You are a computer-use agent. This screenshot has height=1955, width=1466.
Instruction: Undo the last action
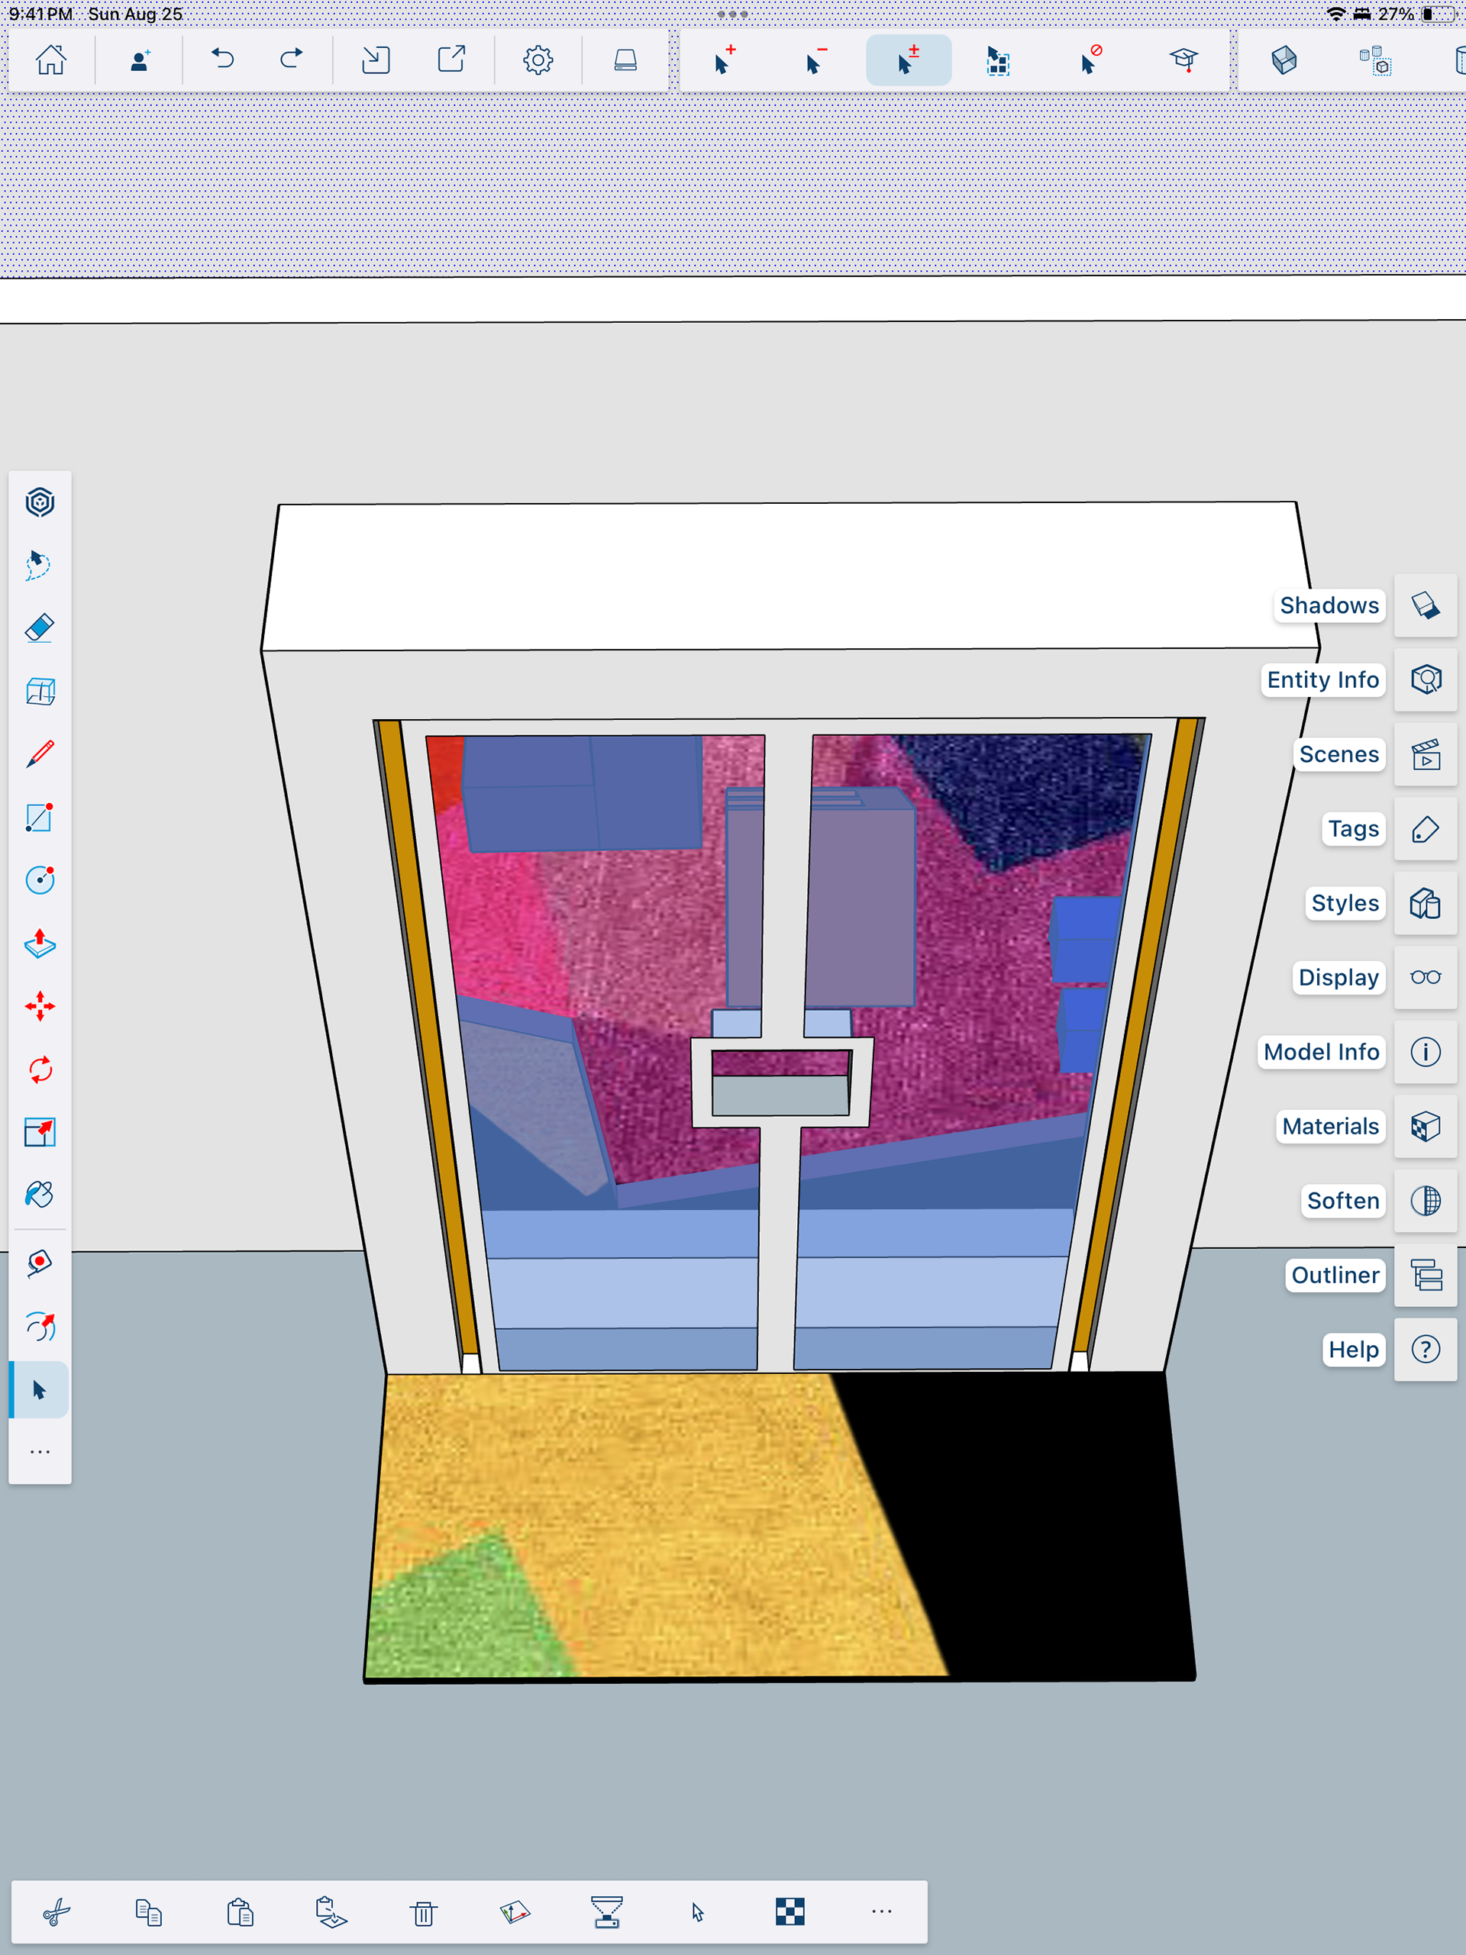223,60
